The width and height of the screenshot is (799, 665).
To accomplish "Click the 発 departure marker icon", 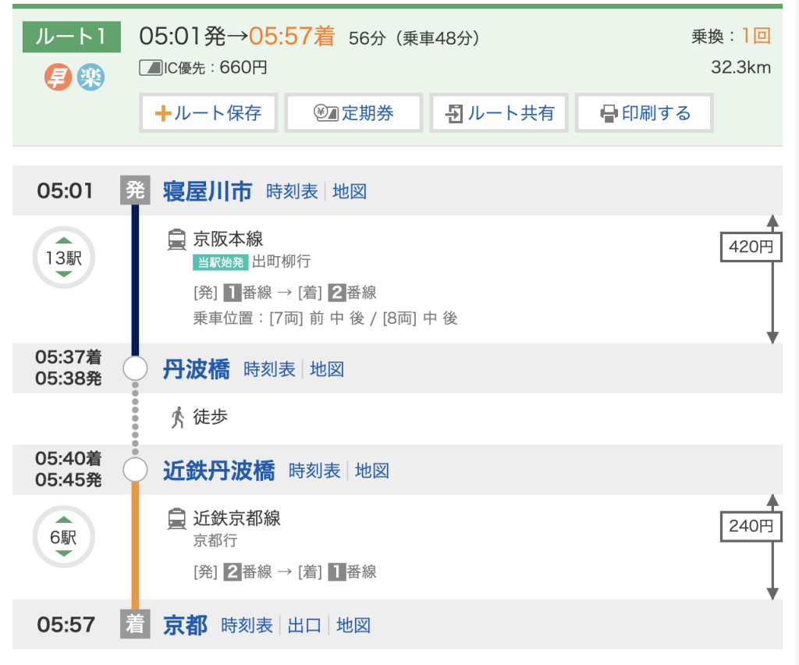I will [x=135, y=190].
